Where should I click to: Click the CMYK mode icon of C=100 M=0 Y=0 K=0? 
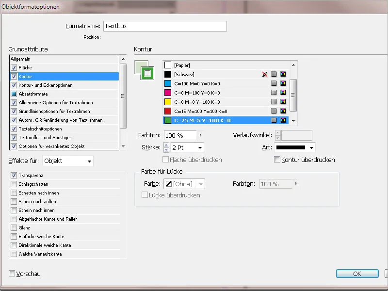283,83
